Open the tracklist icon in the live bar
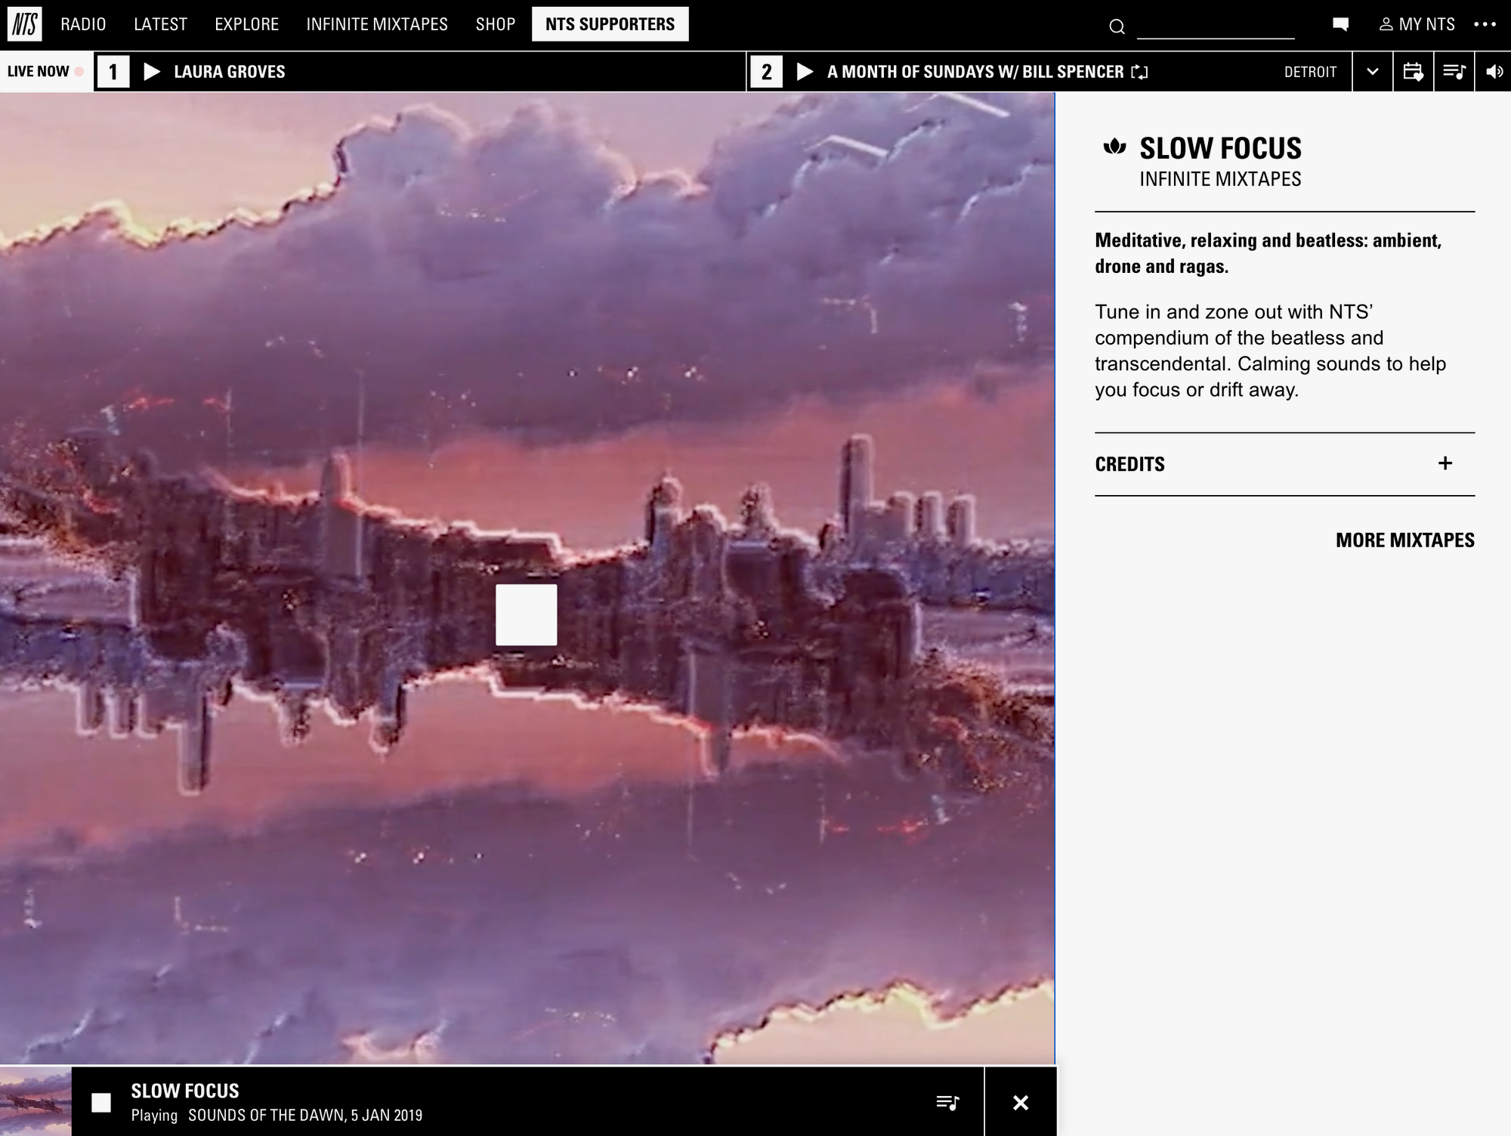Screen dimensions: 1511x1136 point(1454,72)
